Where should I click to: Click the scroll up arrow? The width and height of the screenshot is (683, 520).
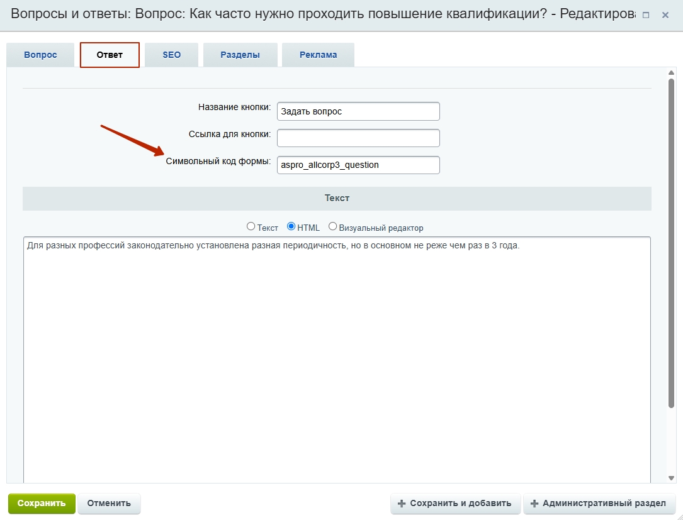click(671, 73)
